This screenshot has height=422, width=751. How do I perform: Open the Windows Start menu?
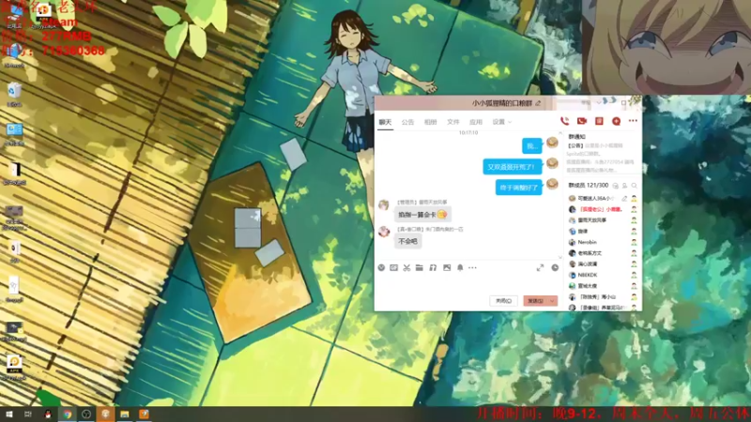[x=8, y=414]
